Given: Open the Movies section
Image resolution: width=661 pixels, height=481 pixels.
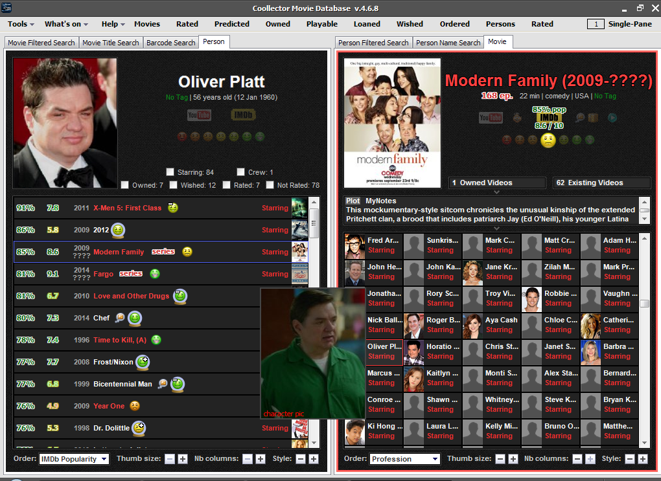Looking at the screenshot, I should coord(147,24).
